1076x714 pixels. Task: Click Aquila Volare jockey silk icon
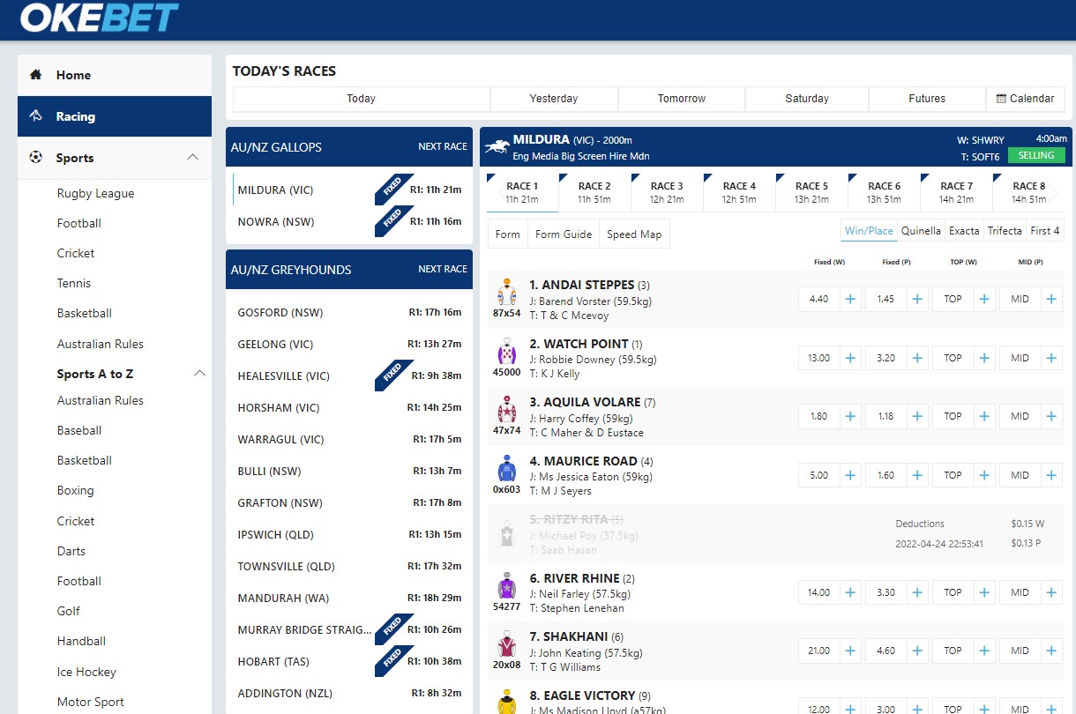[x=506, y=410]
